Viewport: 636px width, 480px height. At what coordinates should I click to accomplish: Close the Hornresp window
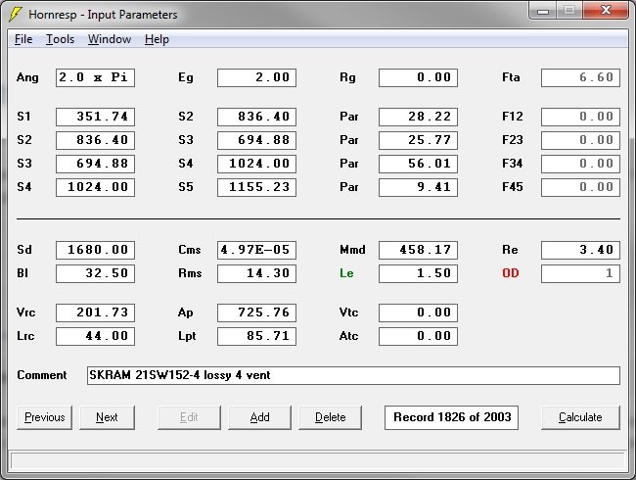(x=606, y=11)
